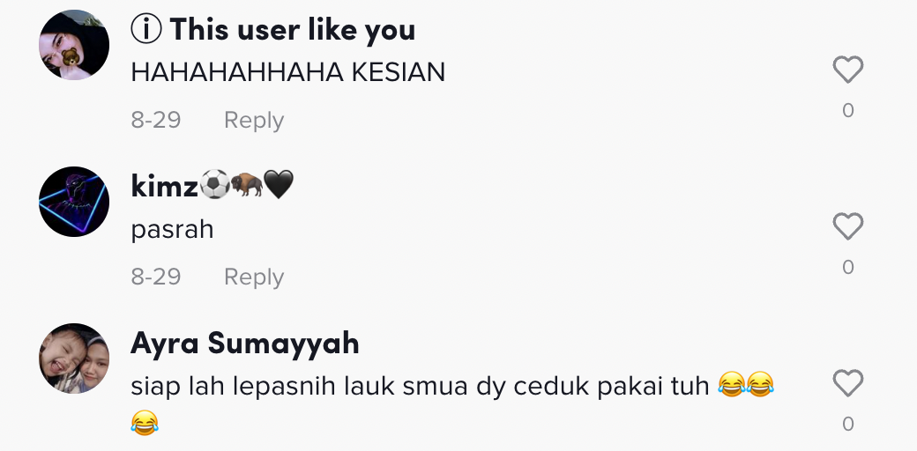Reply to the "HAHAHAHHAHA KESIAN" comment
This screenshot has width=917, height=451.
254,121
